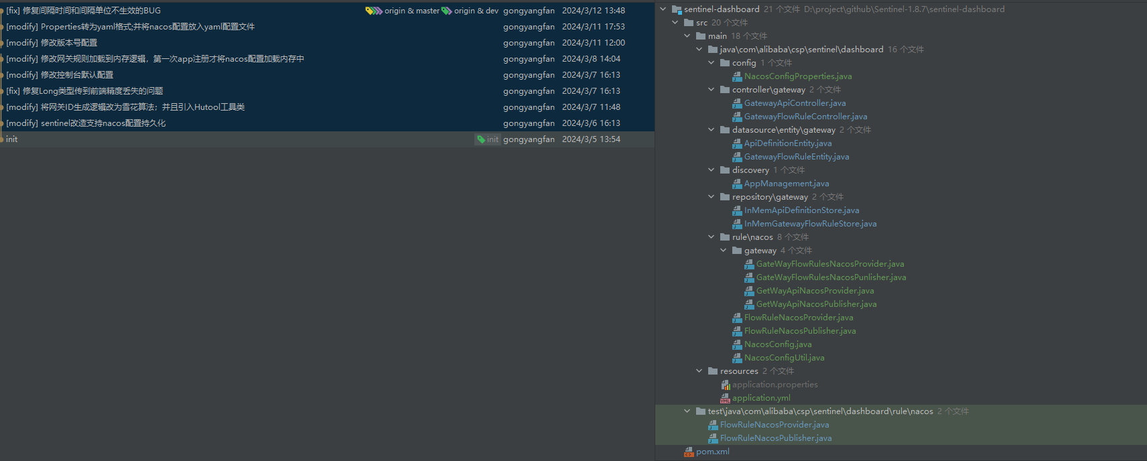1147x461 pixels.
Task: Collapse the config folder node
Action: coord(712,63)
